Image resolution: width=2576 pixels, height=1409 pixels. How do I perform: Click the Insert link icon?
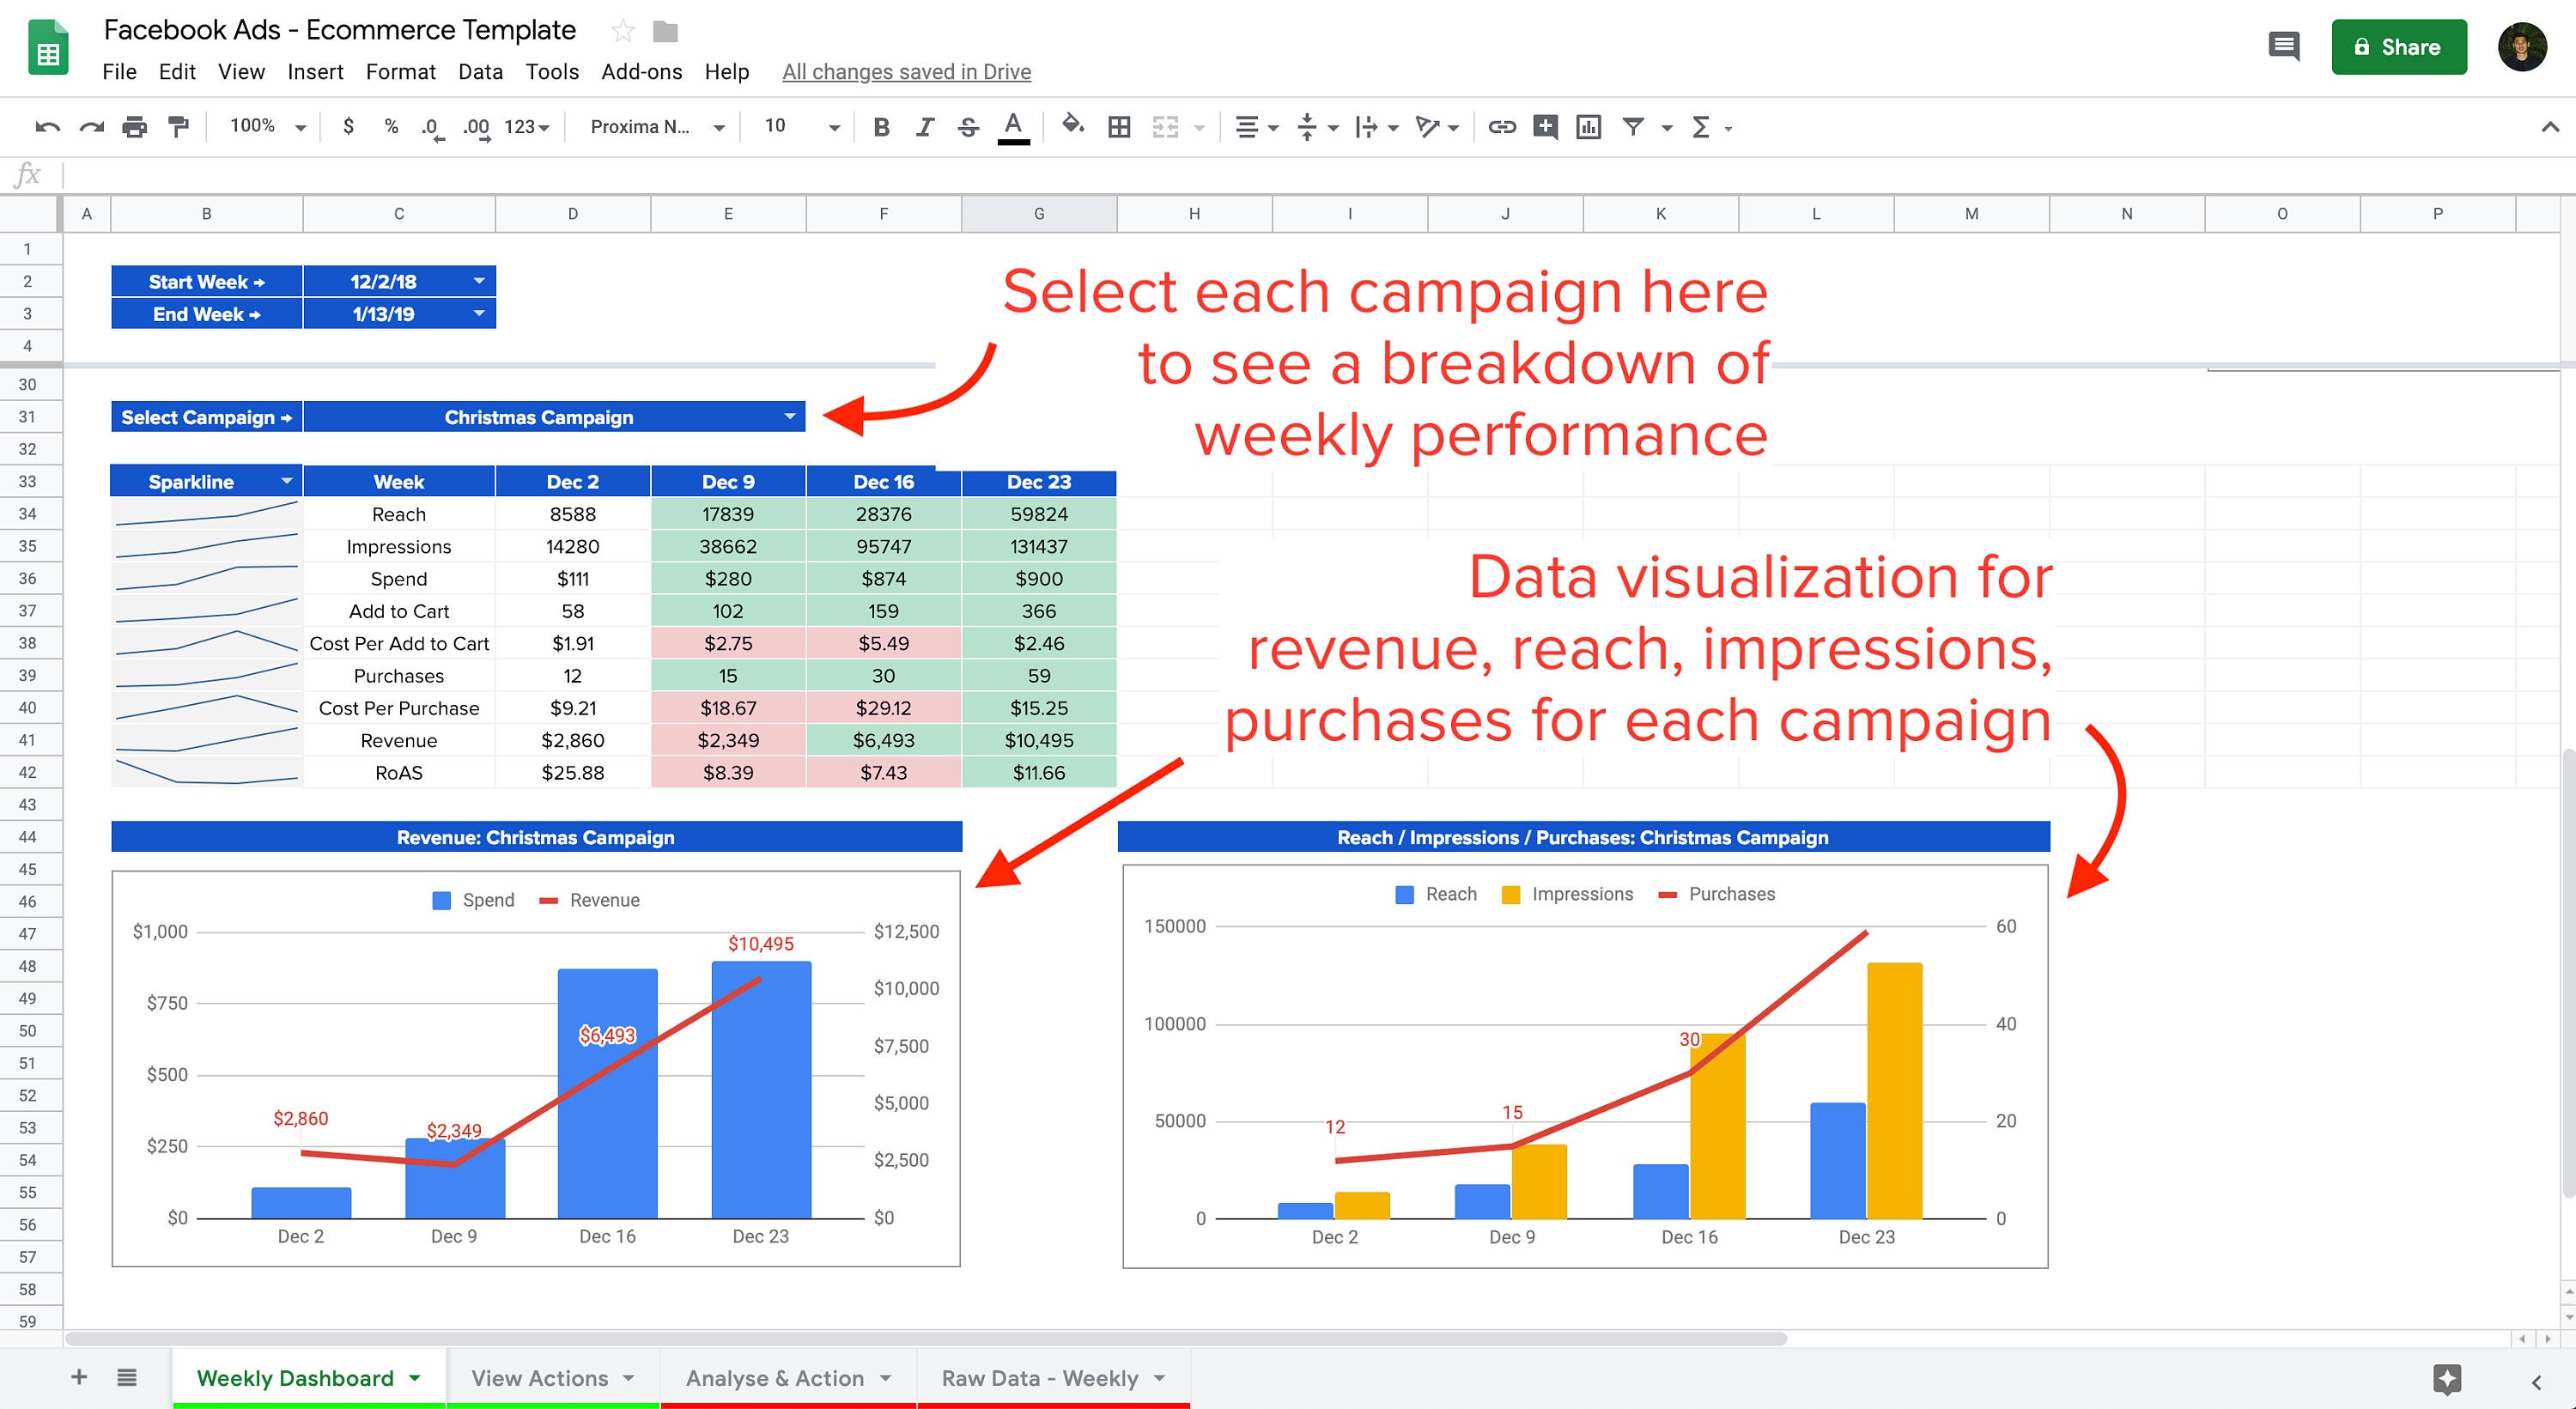(1501, 127)
